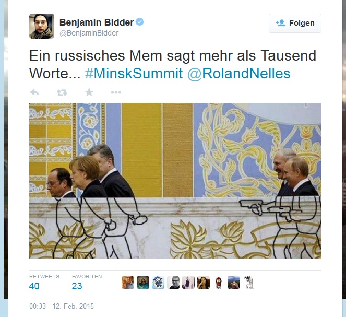346x317 pixels.
Task: Follow the account with Folgen button
Action: (x=295, y=23)
